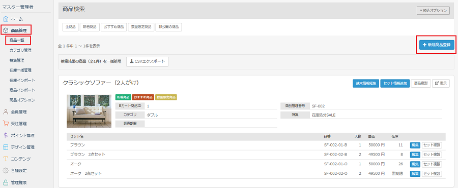Click the box icon beside 商品管理

[x=6, y=30]
